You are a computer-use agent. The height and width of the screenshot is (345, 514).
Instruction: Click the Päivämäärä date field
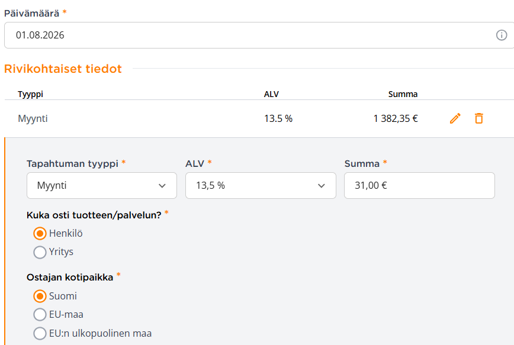point(259,35)
